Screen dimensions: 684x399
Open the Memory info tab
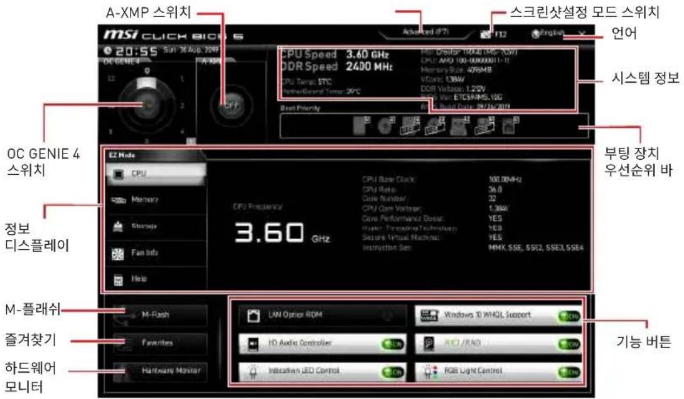click(x=156, y=200)
